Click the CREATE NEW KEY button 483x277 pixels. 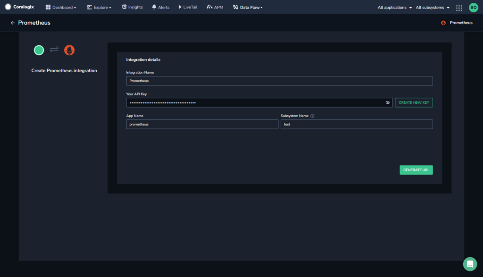coord(414,102)
